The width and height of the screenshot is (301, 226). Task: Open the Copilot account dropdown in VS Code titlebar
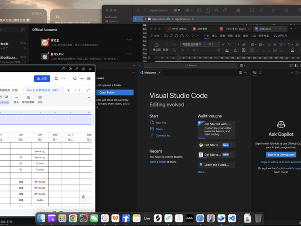click(243, 65)
